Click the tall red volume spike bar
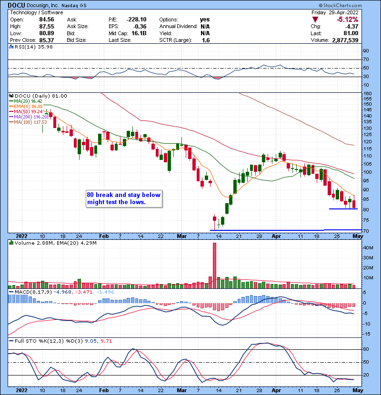 tap(215, 266)
